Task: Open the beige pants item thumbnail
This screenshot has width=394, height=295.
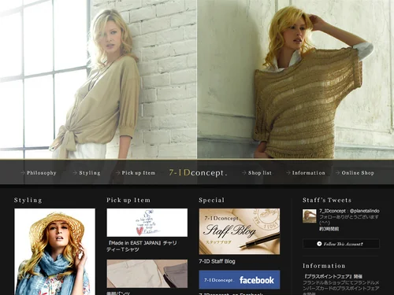Action: coord(147,274)
